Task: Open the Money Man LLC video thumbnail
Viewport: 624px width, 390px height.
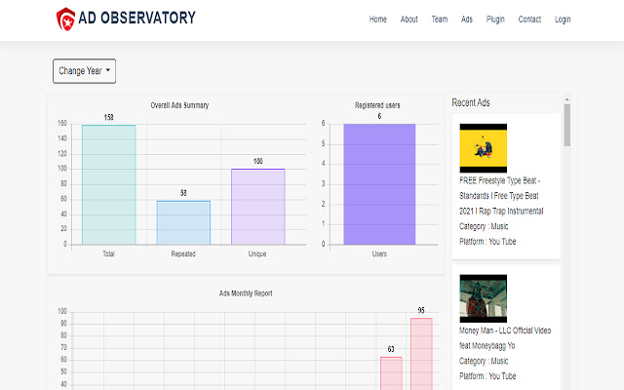Action: (484, 298)
